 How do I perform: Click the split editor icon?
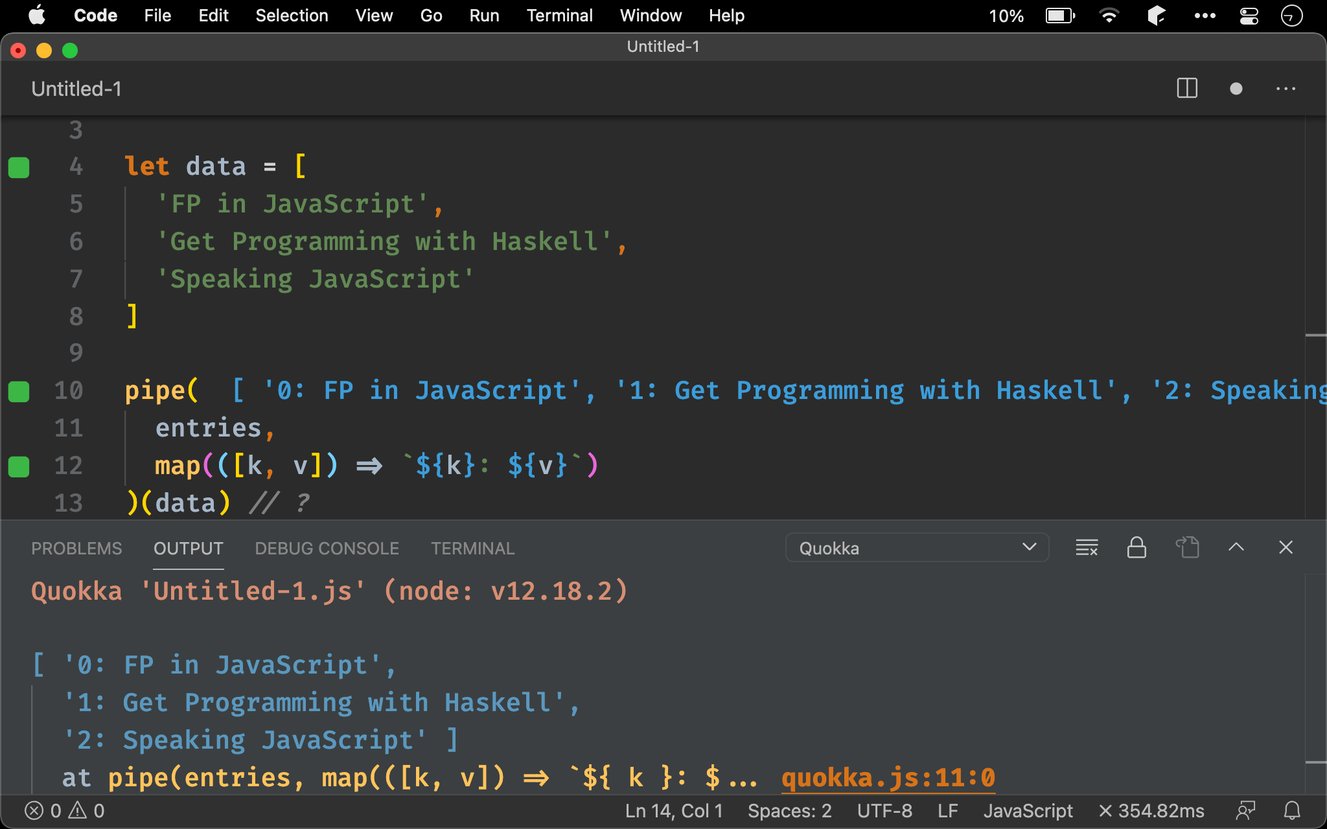point(1188,89)
